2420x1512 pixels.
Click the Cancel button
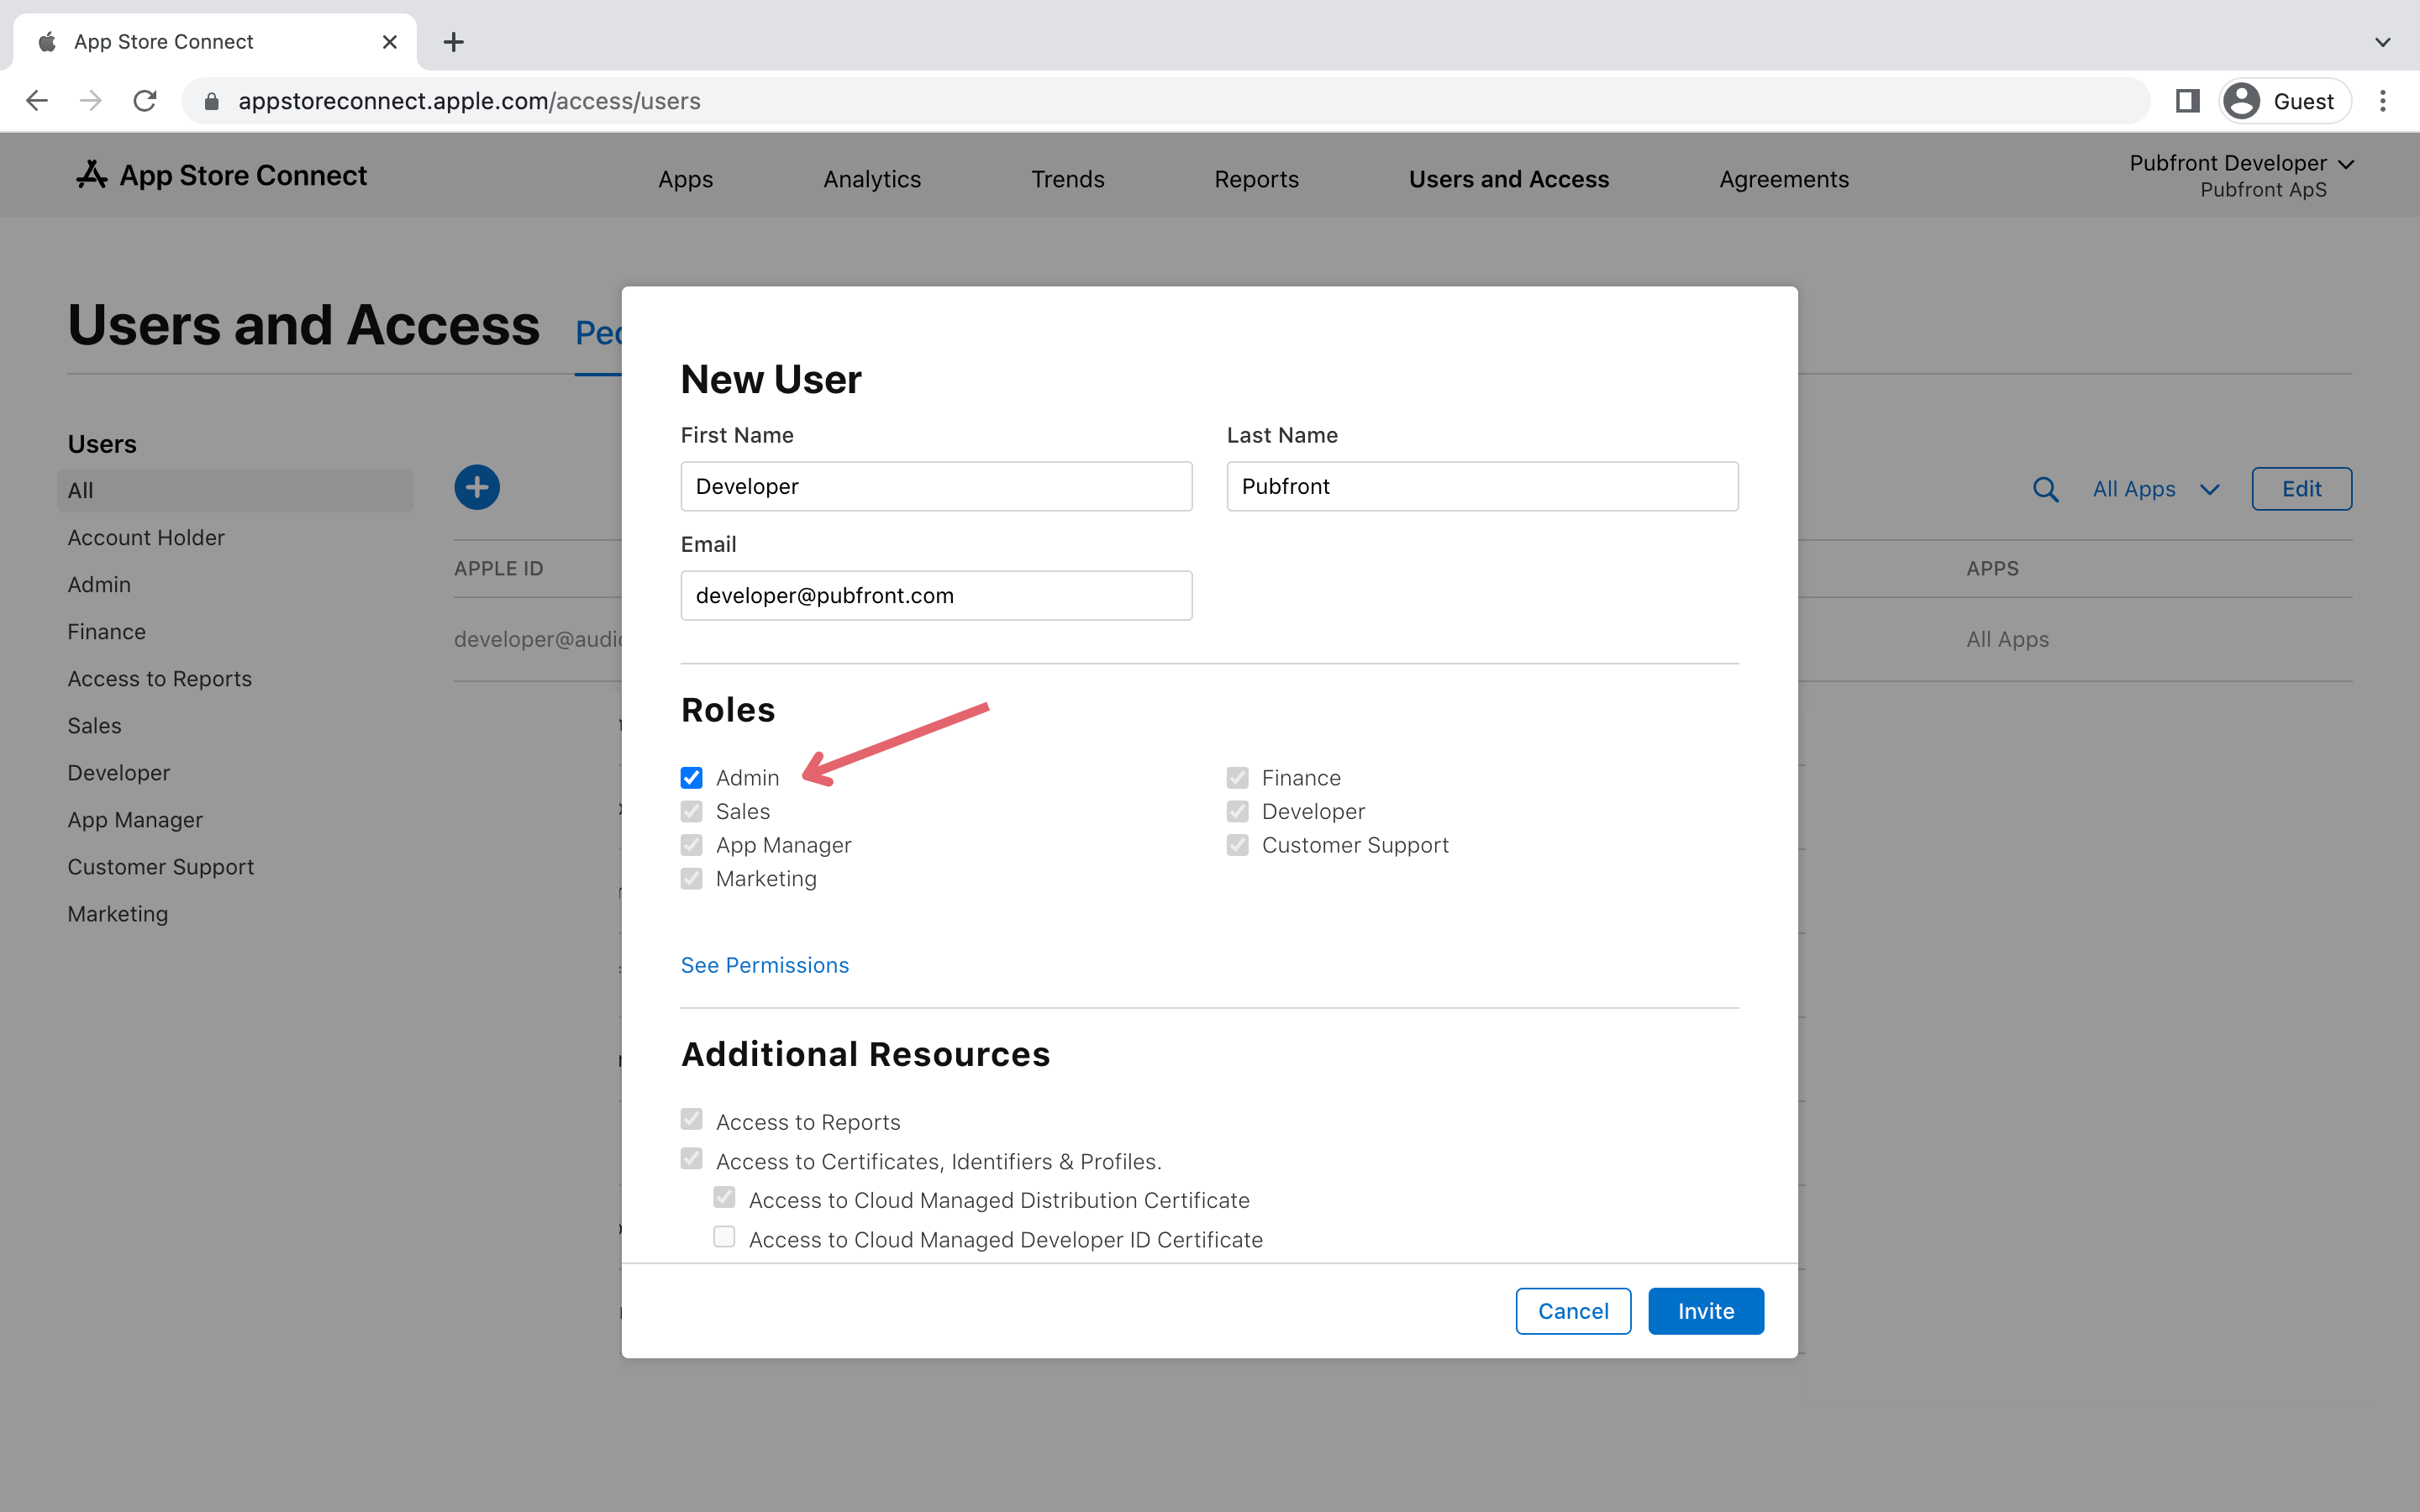[1573, 1311]
